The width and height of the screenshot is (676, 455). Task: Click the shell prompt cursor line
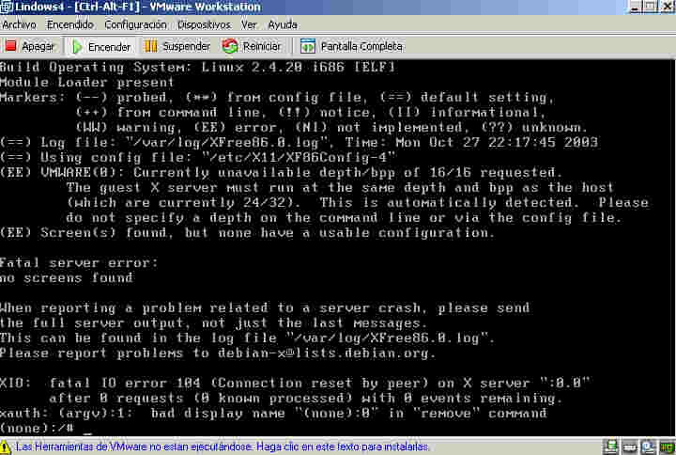(x=47, y=429)
